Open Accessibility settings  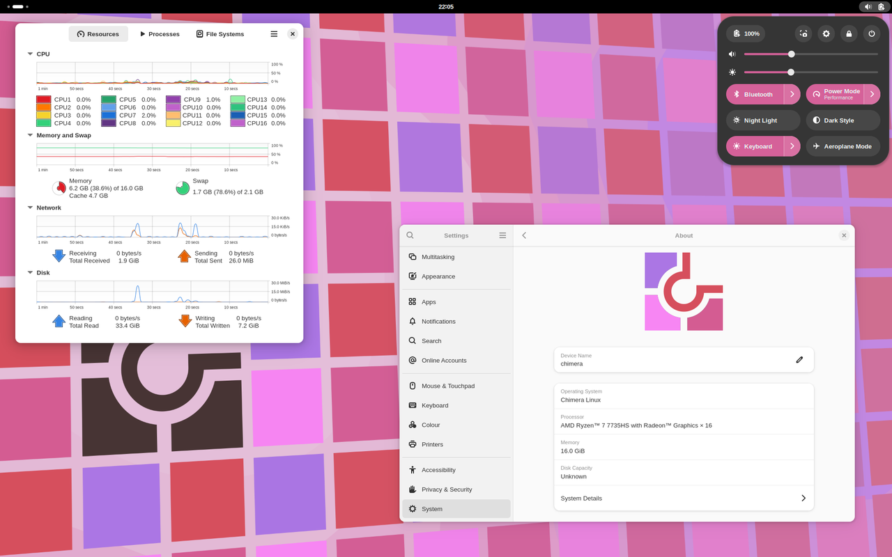point(456,470)
